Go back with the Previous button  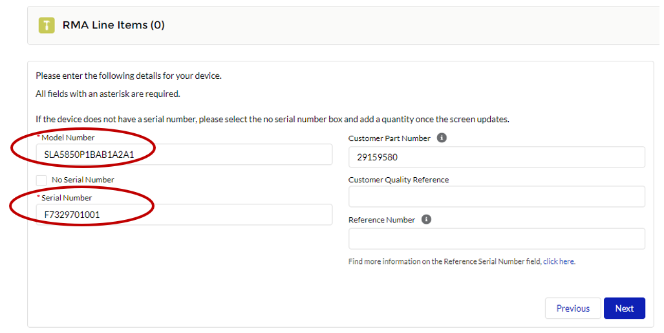(573, 308)
